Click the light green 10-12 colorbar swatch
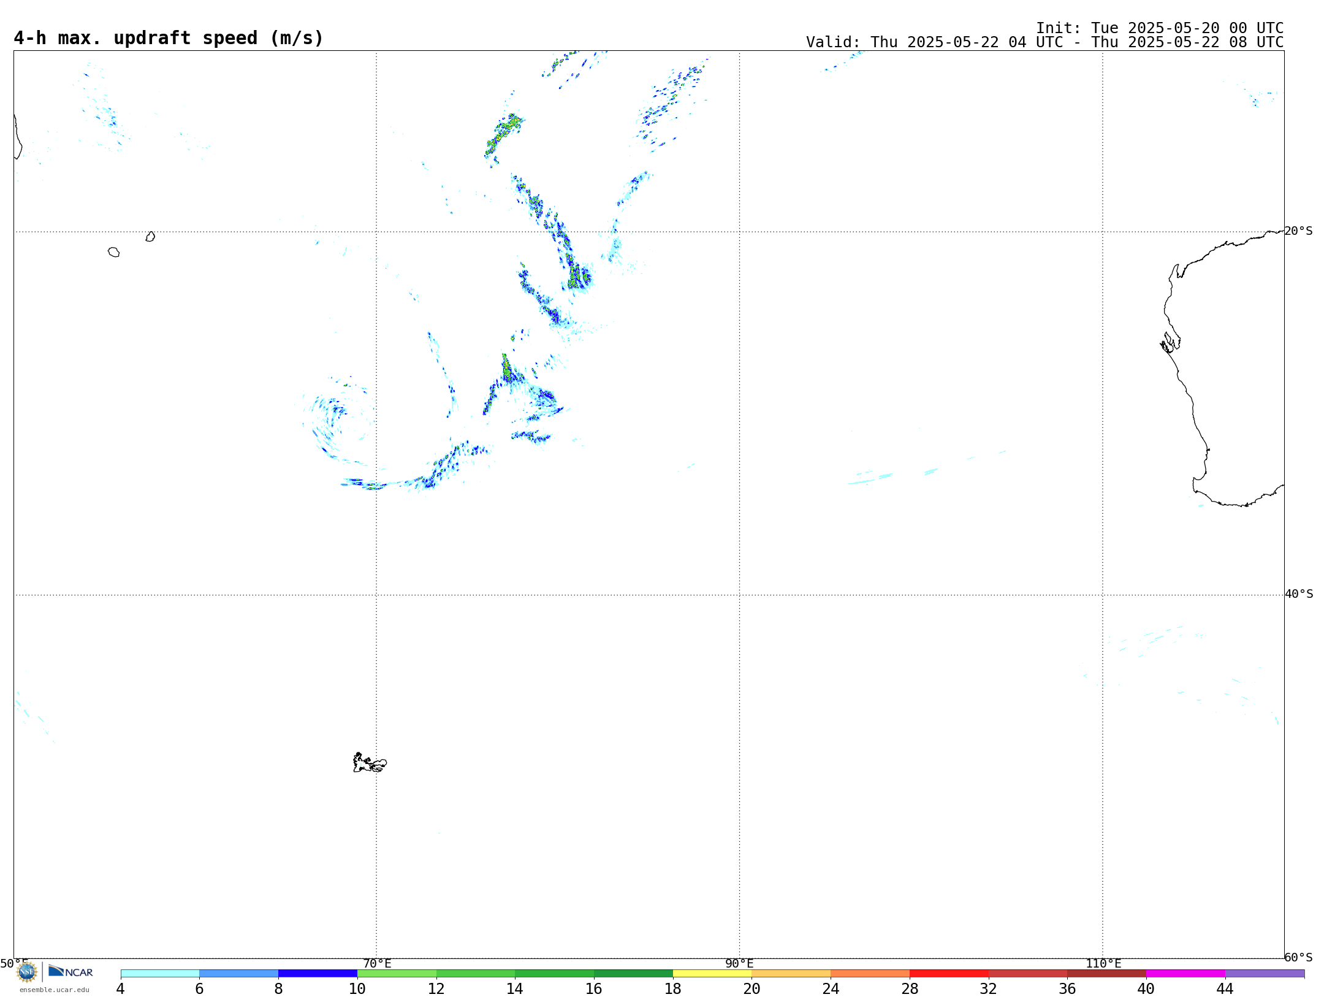The height and width of the screenshot is (997, 1324). [397, 973]
